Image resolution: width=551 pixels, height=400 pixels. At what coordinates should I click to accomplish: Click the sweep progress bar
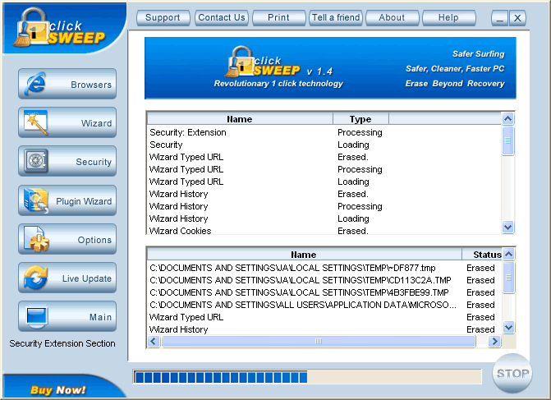point(307,377)
